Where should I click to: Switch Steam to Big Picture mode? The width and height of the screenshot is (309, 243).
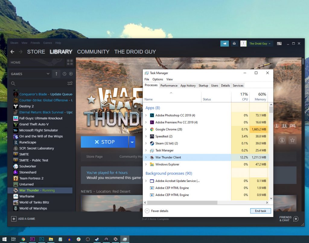point(279,44)
